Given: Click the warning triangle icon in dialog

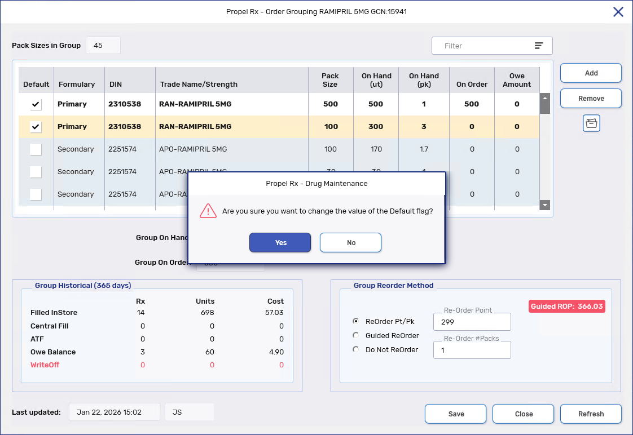Looking at the screenshot, I should (208, 211).
